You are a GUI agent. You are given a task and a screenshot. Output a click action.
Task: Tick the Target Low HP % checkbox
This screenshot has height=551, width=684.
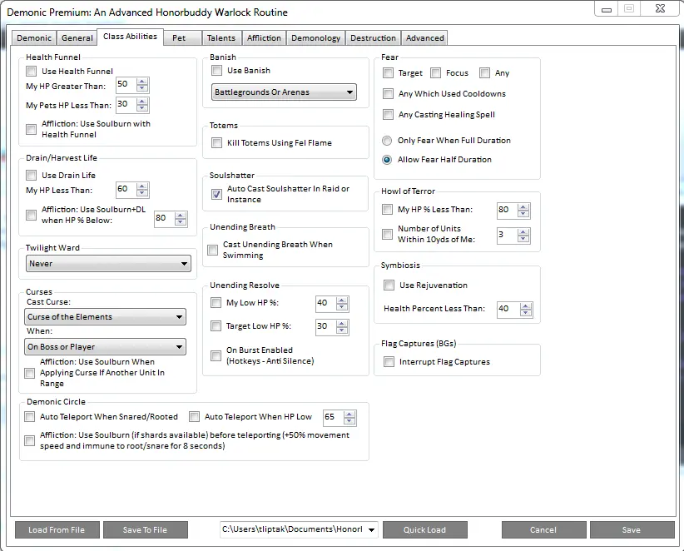pos(216,326)
